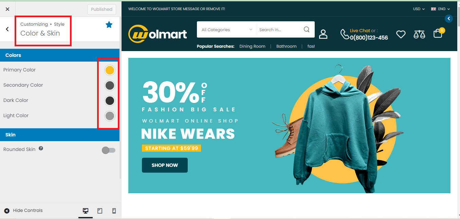Select desktop preview icon
The image size is (460, 219).
pos(86,211)
